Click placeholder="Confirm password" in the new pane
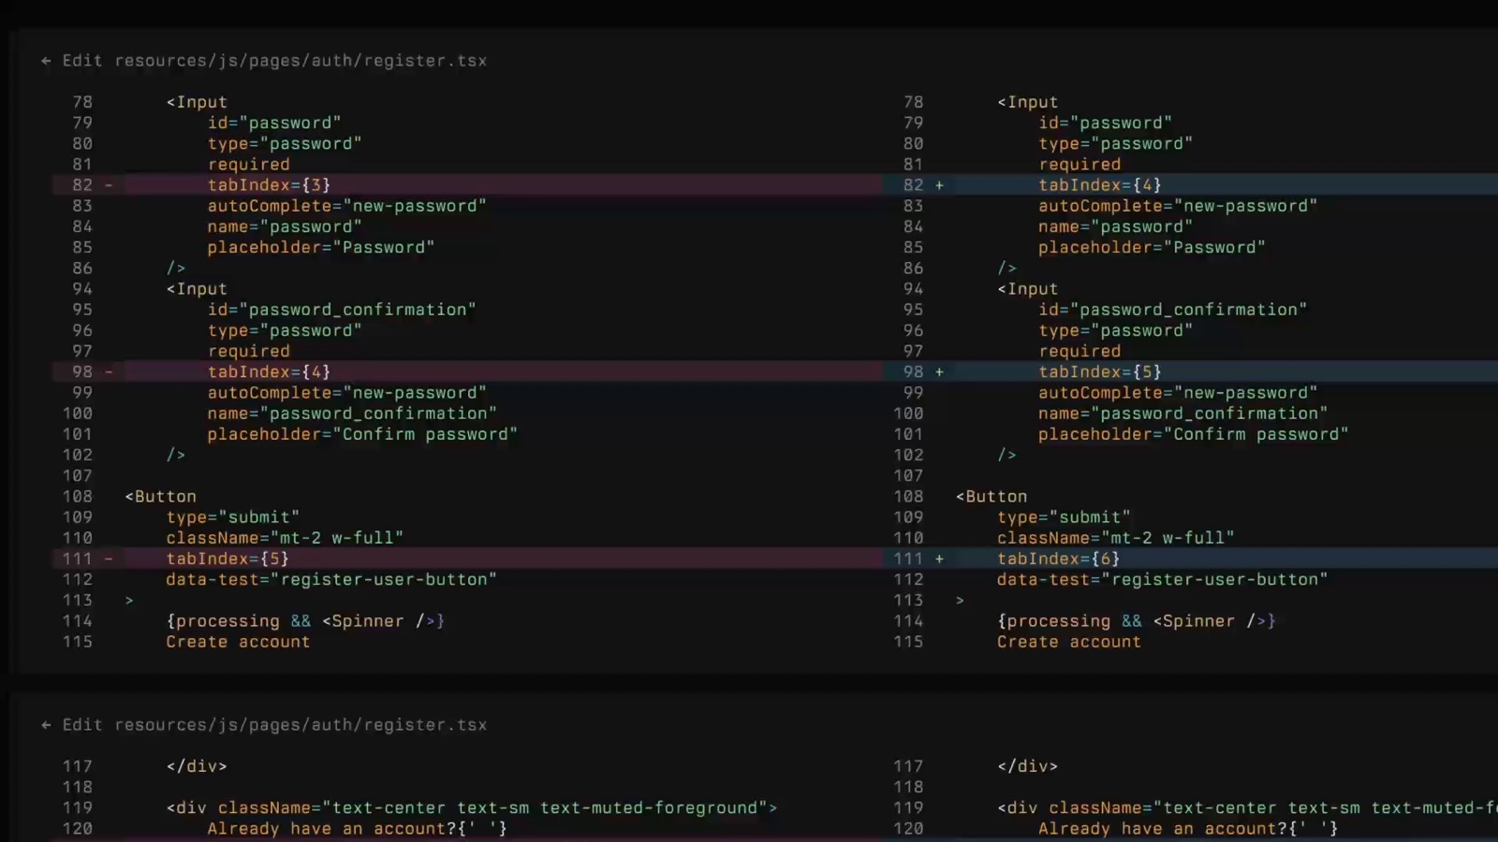Screen dimensions: 1498x842 1194,434
